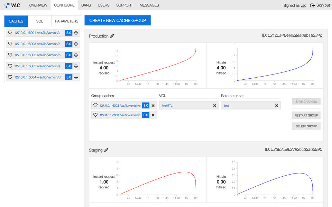
Task: Remove 127.0.0.1:6002 from Production group
Action: pos(153,106)
